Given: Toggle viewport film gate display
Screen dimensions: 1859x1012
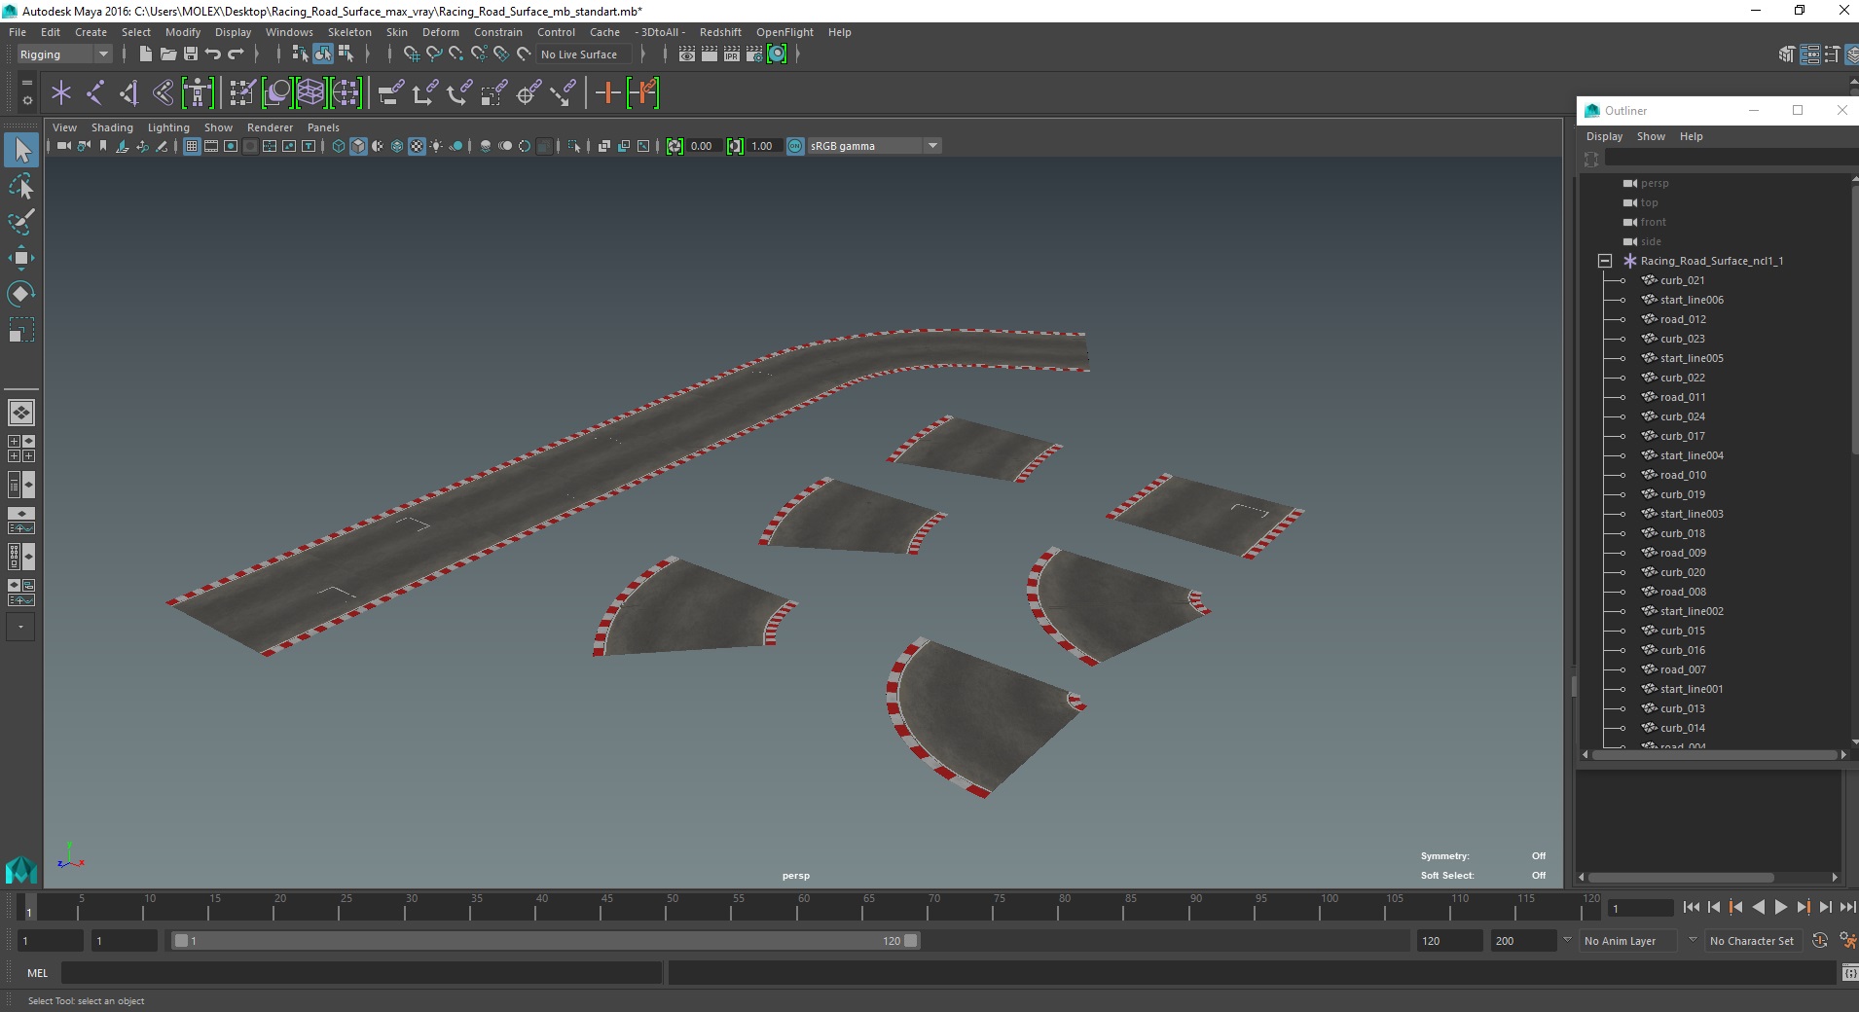Looking at the screenshot, I should click(211, 146).
